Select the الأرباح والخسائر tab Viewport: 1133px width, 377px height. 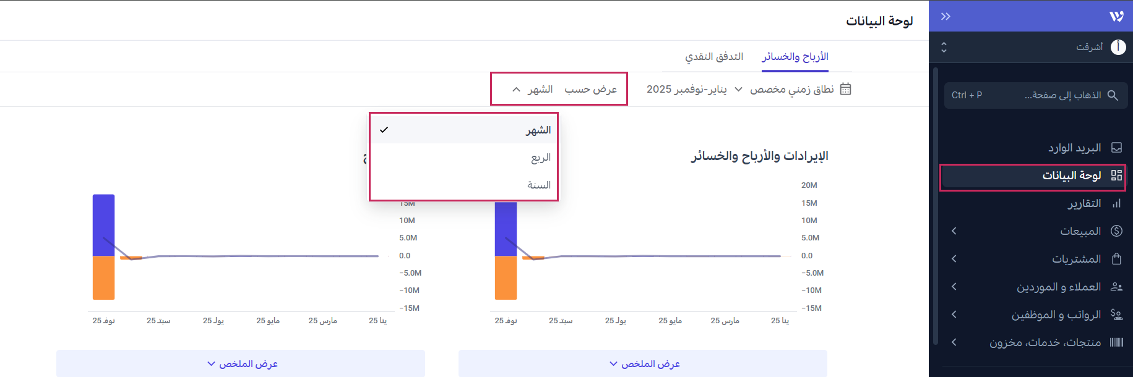coord(795,57)
